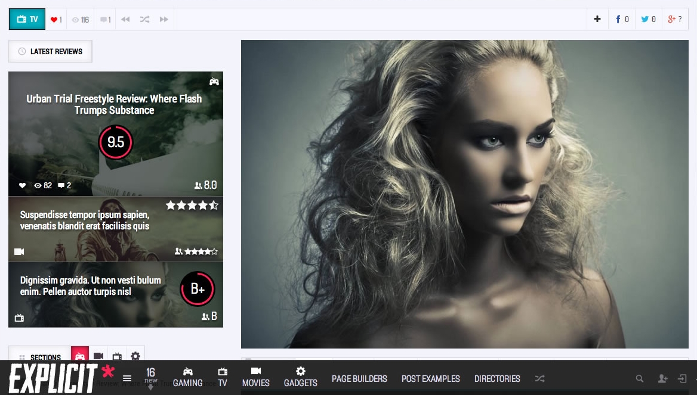Open the 2 comments on the Urban Trial card

pos(64,185)
